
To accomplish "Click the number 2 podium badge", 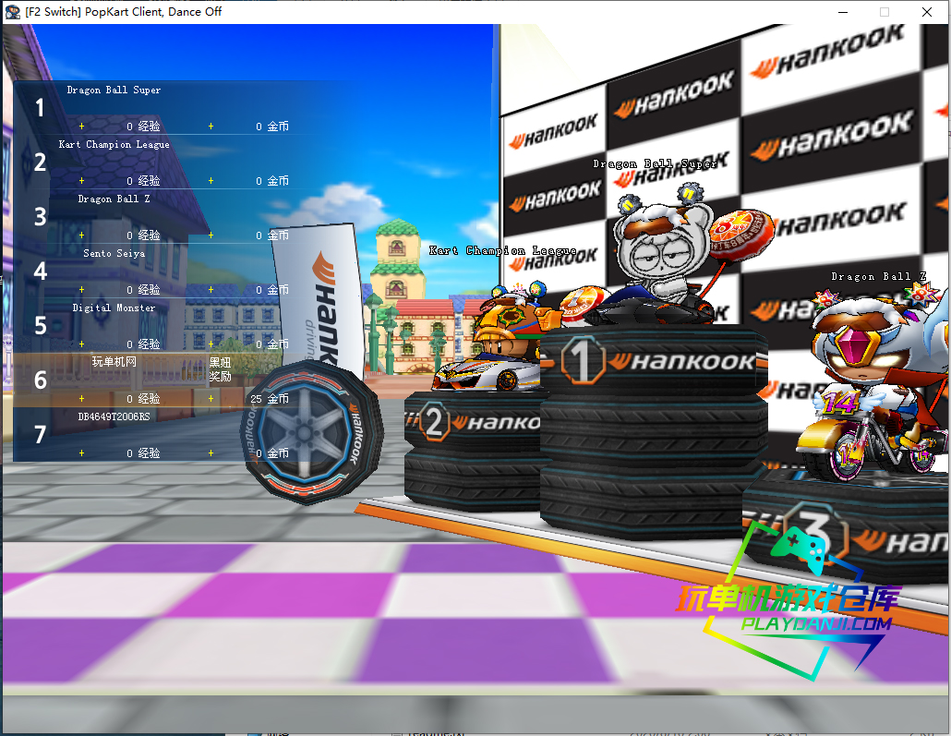I will [433, 421].
